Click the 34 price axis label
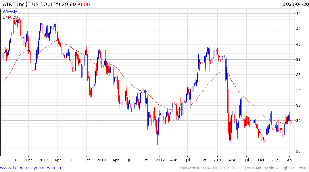 [298, 90]
